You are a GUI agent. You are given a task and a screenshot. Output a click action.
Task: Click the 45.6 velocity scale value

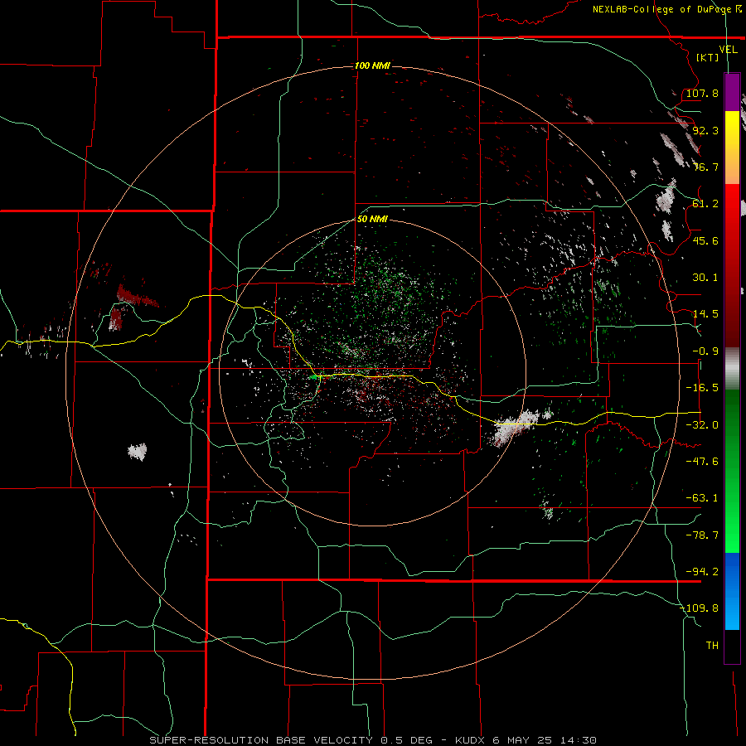click(705, 240)
